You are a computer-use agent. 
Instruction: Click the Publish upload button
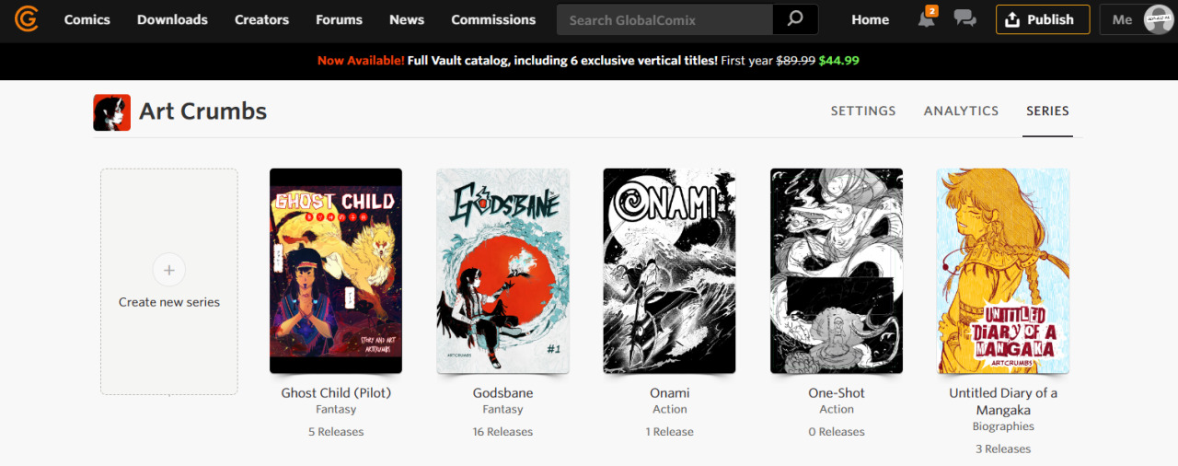pos(1043,19)
